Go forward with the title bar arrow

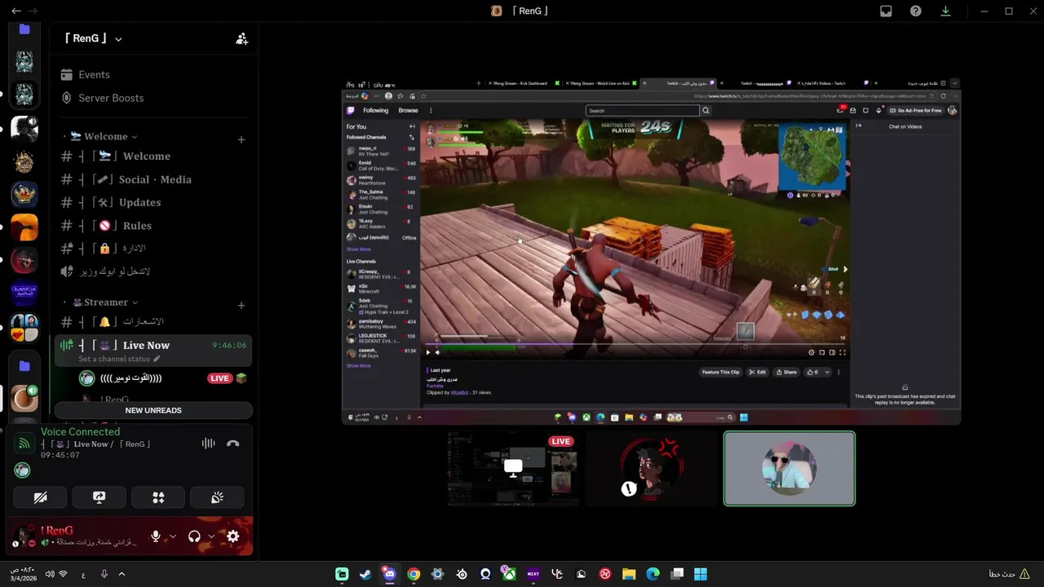click(33, 11)
